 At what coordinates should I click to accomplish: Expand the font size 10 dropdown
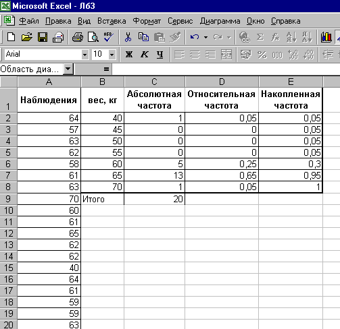(112, 55)
